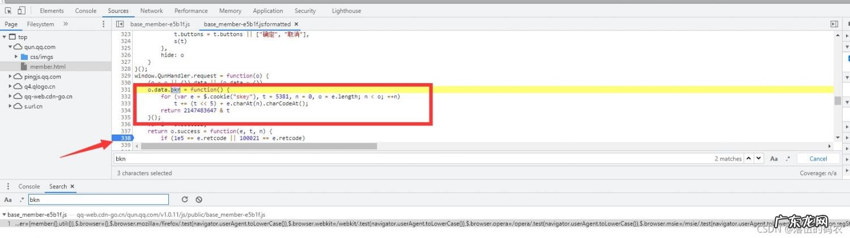
Task: Open the Filesystem navigator tab
Action: [x=40, y=24]
